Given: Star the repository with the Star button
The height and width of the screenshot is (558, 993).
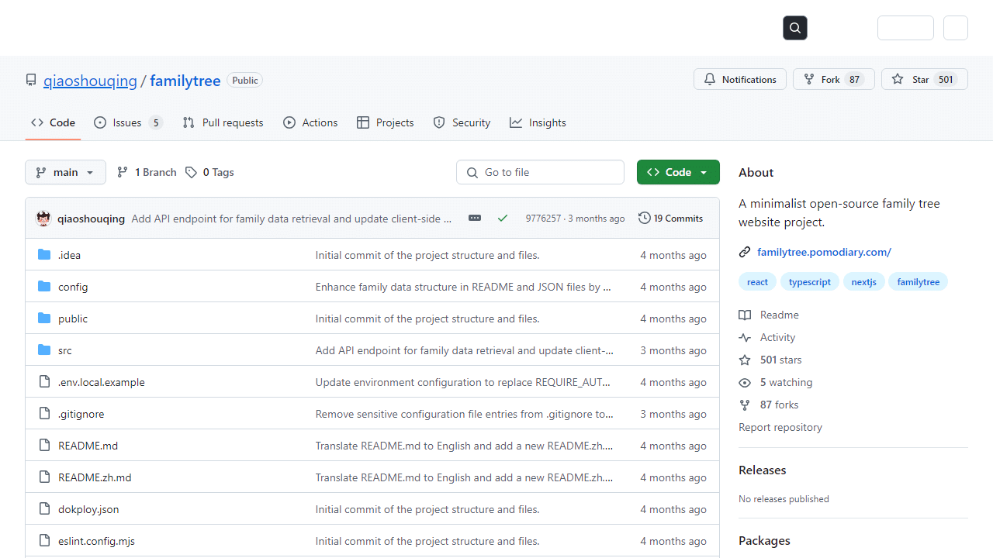Looking at the screenshot, I should tap(925, 79).
